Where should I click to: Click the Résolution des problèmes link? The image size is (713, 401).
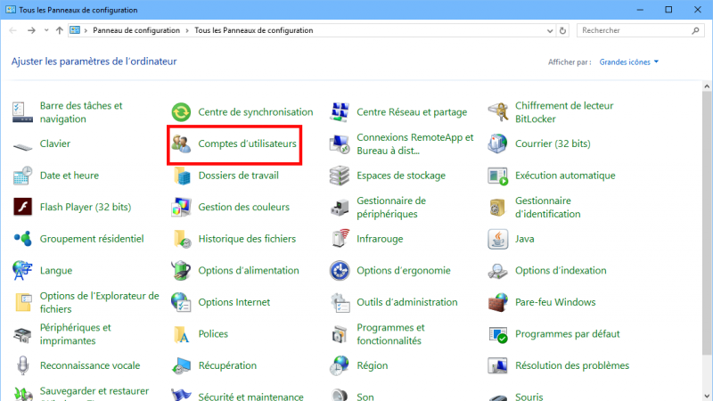pyautogui.click(x=571, y=365)
